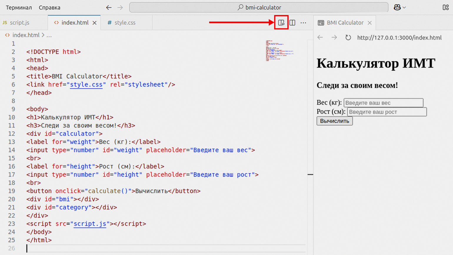Screen dimensions: 453x255
Task: Follow the style.css link in code
Action: [x=86, y=85]
